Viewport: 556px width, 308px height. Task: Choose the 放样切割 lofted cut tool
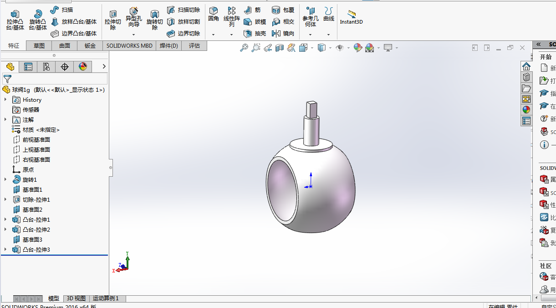[x=184, y=21]
